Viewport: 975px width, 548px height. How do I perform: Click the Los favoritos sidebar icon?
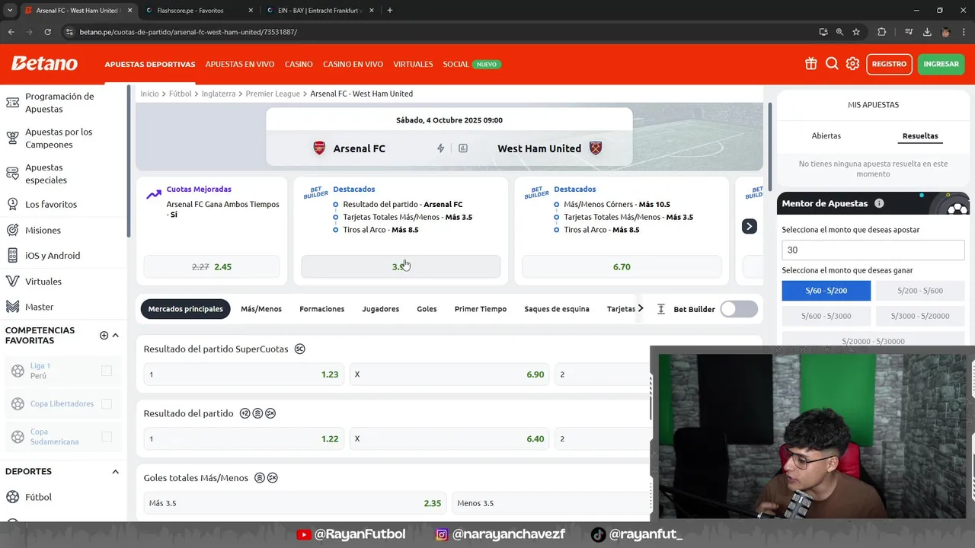[12, 204]
